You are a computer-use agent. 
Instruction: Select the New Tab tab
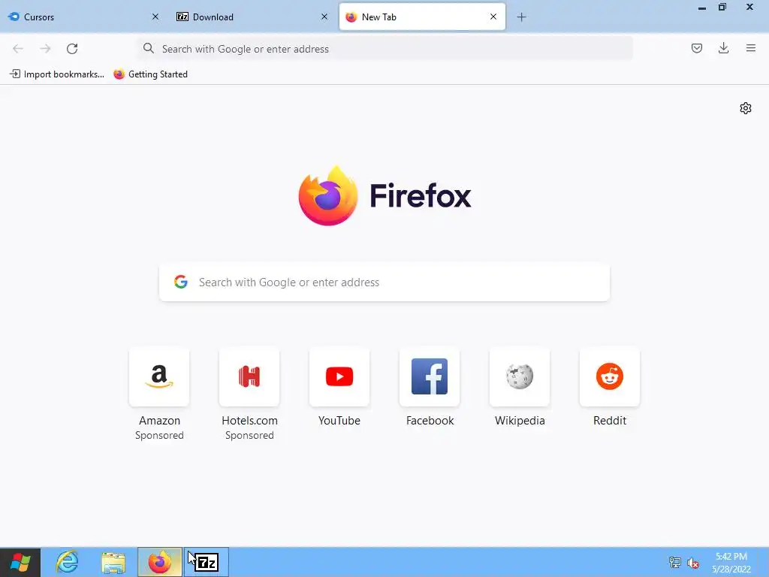422,17
